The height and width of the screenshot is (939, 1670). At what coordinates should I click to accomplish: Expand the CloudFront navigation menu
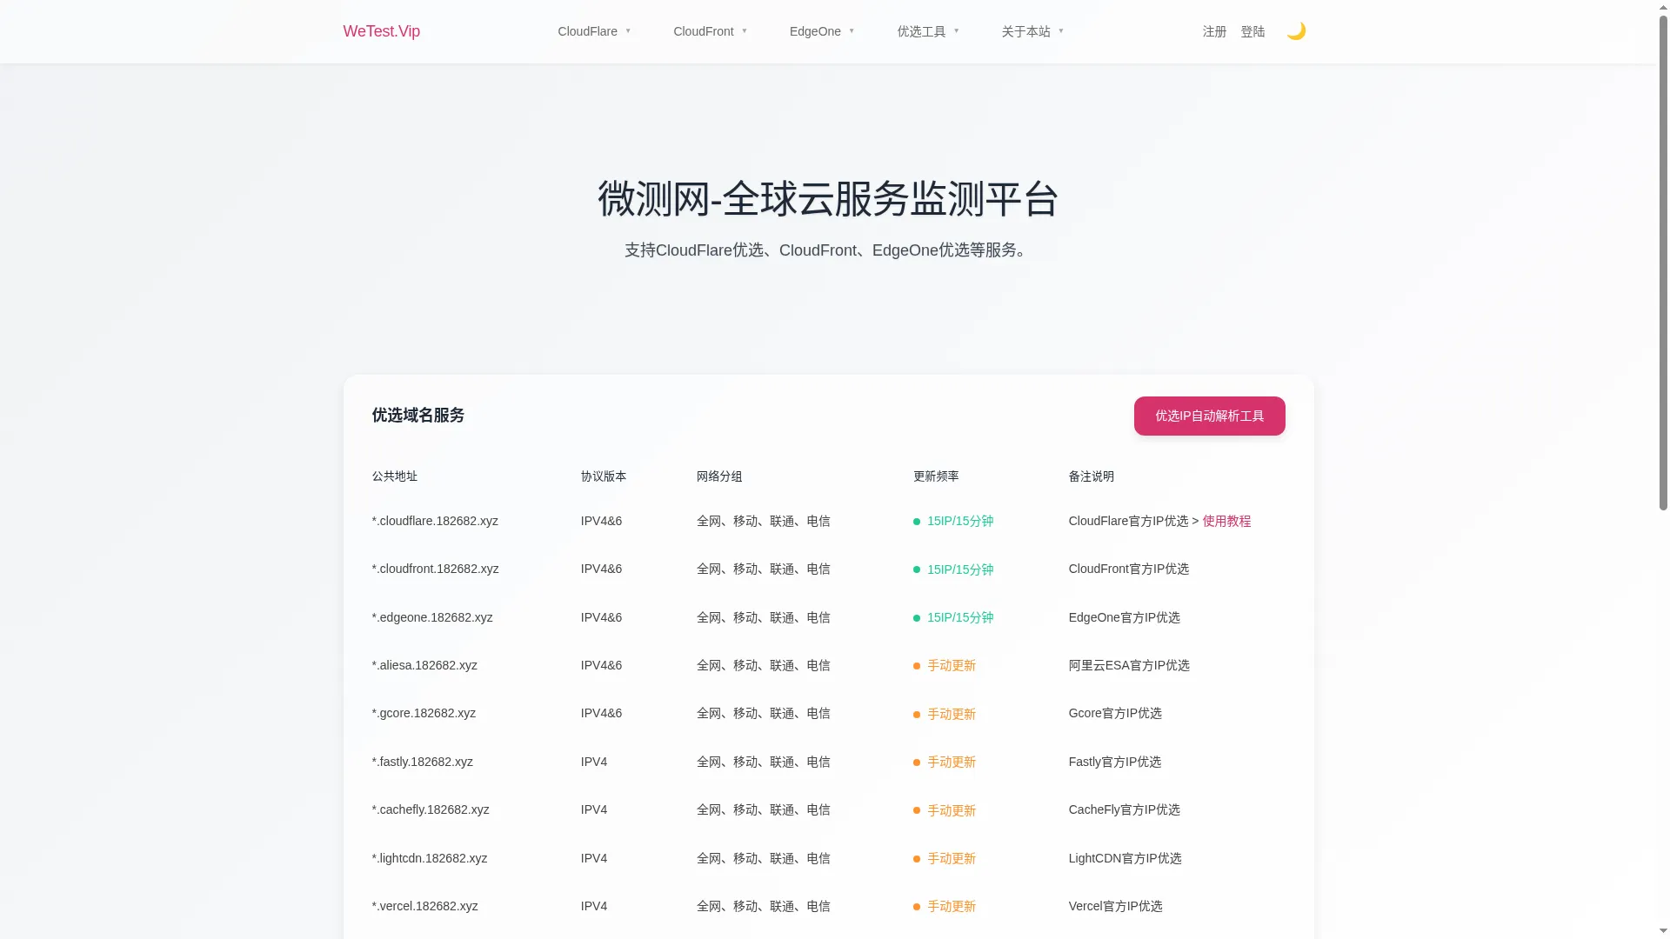pos(710,31)
